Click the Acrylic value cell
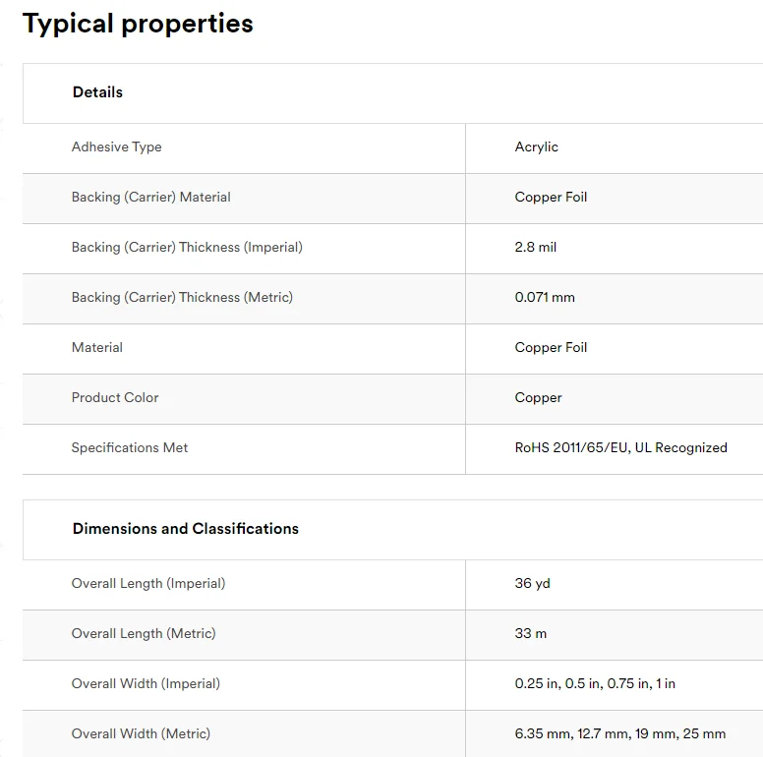Viewport: 763px width, 757px height. pos(536,147)
